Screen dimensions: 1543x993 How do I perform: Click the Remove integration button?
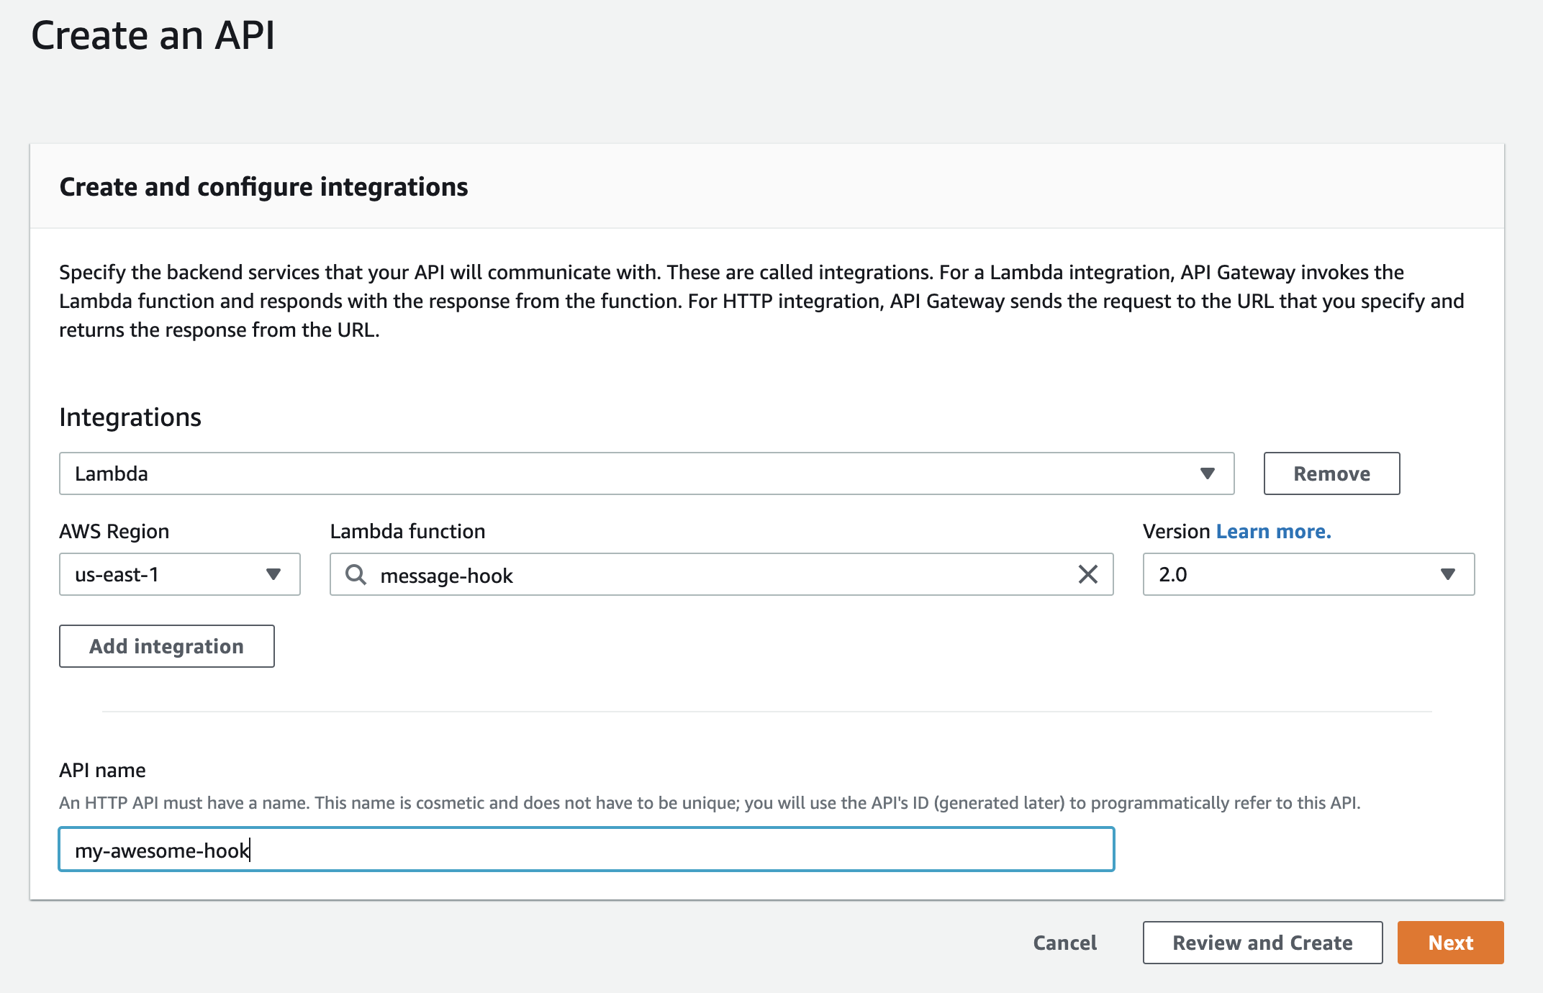pos(1331,473)
